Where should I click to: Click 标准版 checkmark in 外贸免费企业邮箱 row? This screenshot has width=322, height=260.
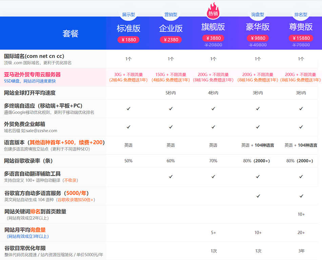[128, 127]
